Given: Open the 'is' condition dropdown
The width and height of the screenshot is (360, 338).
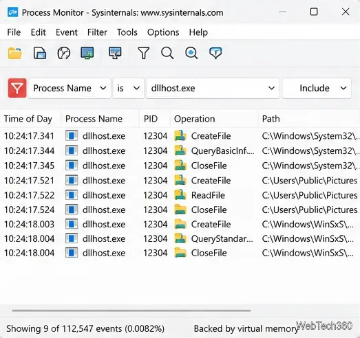Looking at the screenshot, I should click(128, 88).
